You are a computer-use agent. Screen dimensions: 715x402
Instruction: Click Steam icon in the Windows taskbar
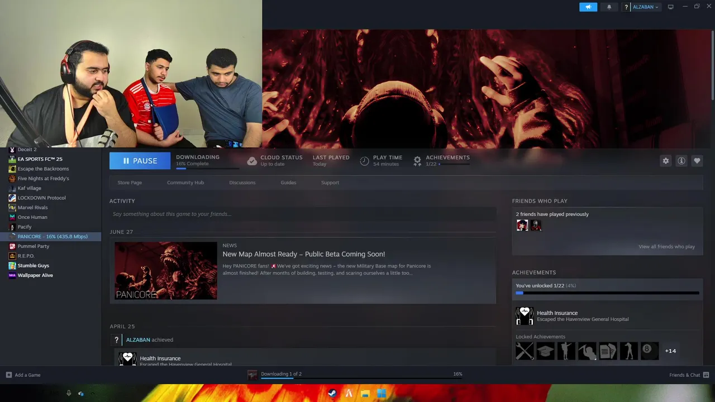(x=332, y=394)
